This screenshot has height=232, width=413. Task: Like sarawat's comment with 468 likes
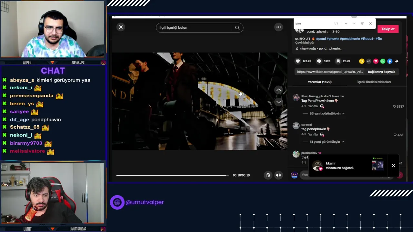coord(395,135)
